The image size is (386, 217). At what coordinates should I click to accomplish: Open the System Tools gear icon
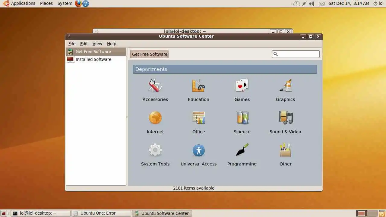pyautogui.click(x=155, y=150)
